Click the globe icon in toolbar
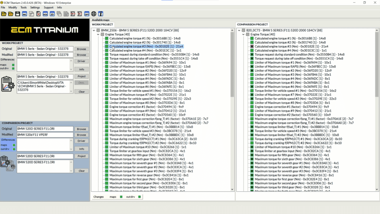Image resolution: width=380 pixels, height=214 pixels. [x=94, y=14]
